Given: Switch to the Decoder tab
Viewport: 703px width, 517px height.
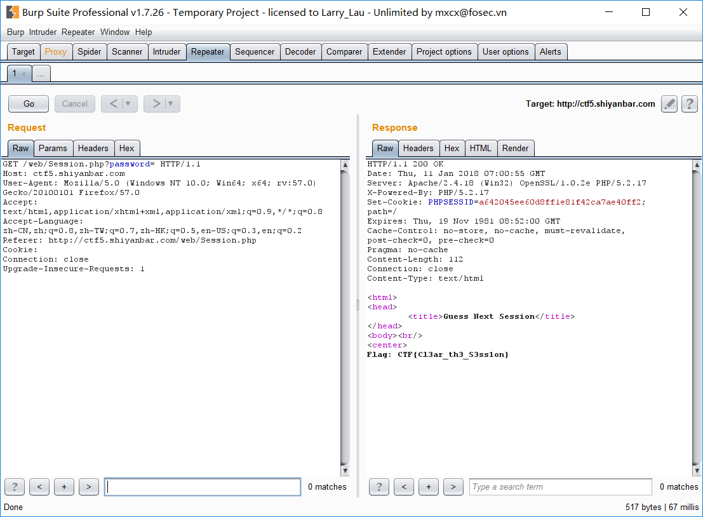Looking at the screenshot, I should (x=300, y=52).
